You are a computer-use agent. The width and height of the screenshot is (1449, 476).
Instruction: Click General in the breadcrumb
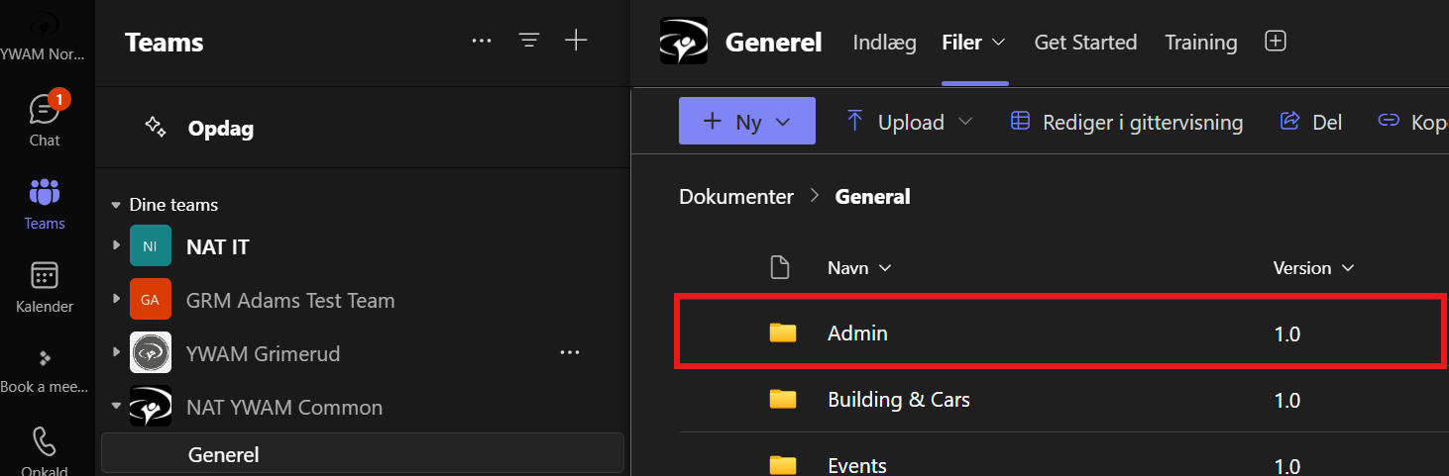(x=873, y=196)
